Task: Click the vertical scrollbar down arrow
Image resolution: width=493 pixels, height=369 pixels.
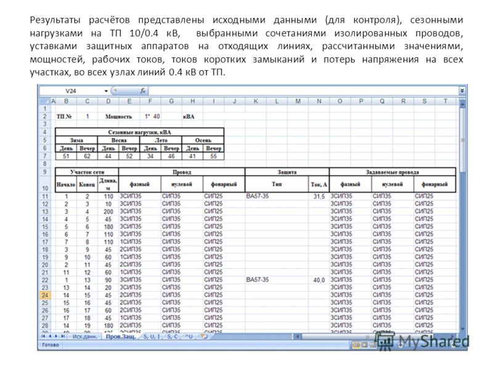Action: point(462,329)
